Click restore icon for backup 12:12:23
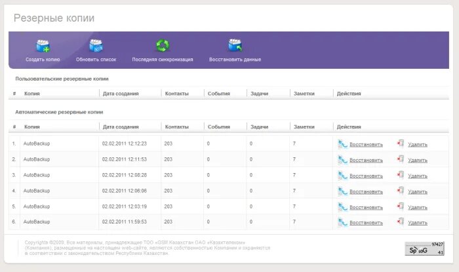 (342, 144)
